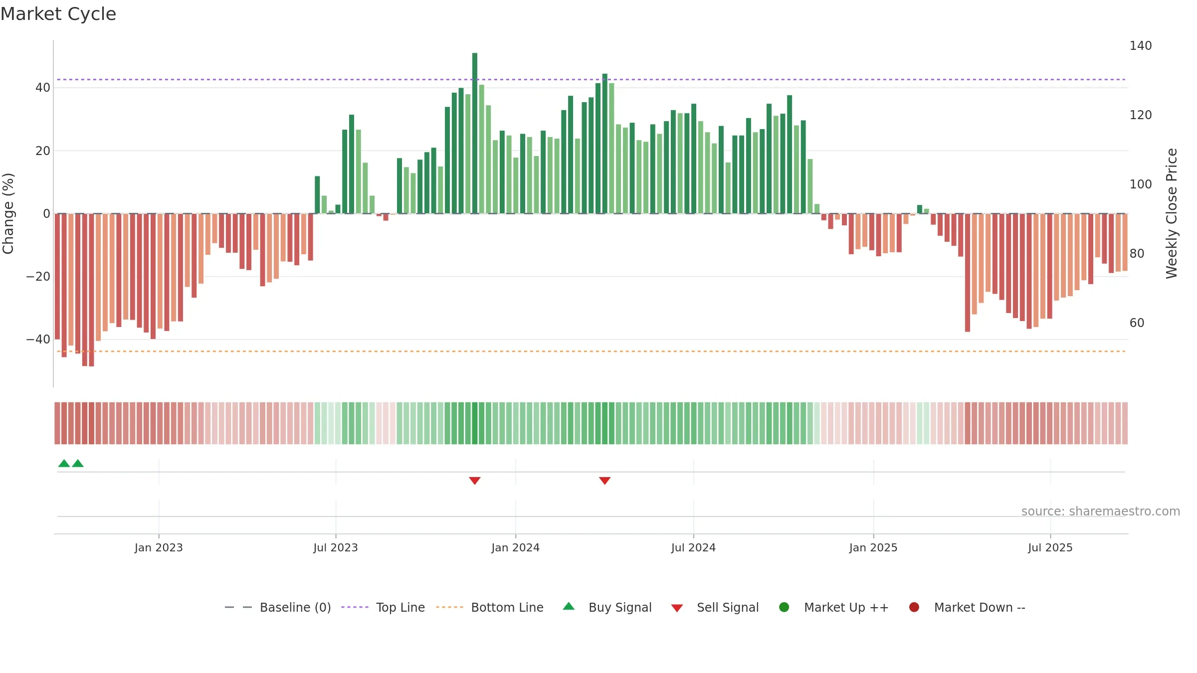Click the Jul 2025 axis label
Viewport: 1197px width, 673px height.
coord(1050,547)
